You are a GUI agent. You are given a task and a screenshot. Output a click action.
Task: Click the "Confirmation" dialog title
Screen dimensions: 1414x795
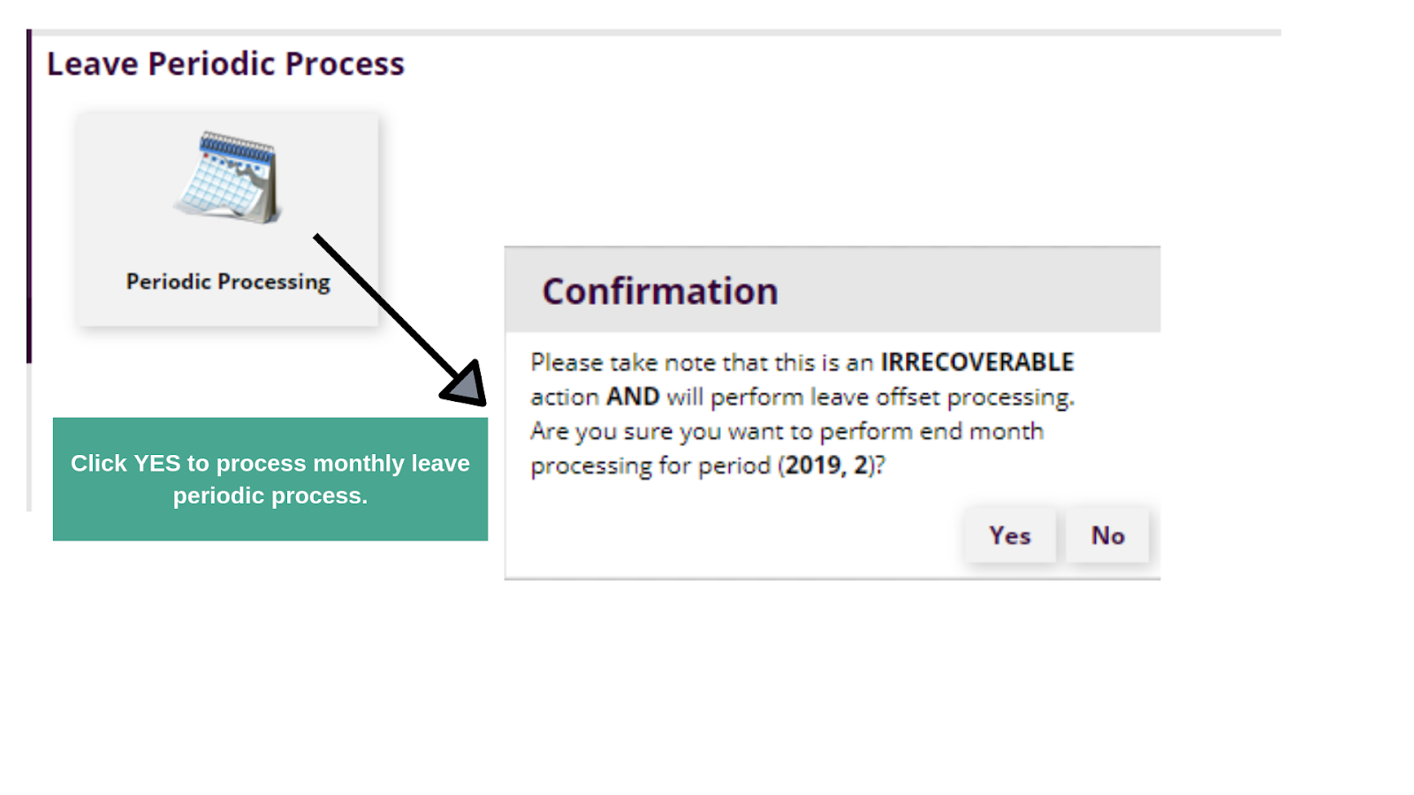660,291
